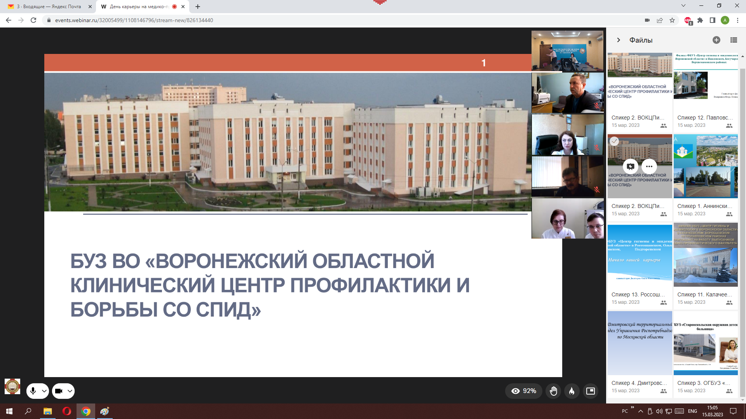The width and height of the screenshot is (746, 419).
Task: Switch the ENG input language indicator
Action: point(692,411)
